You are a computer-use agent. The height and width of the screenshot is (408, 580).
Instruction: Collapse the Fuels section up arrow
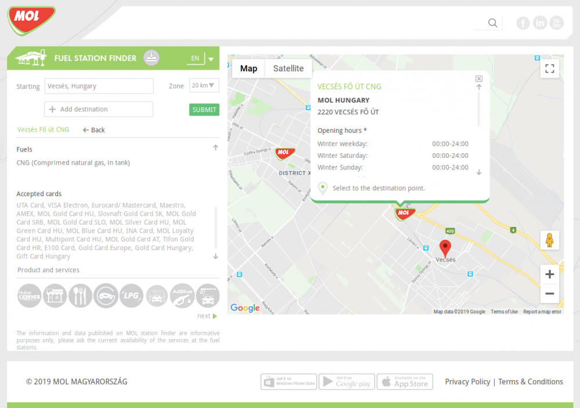pos(215,147)
